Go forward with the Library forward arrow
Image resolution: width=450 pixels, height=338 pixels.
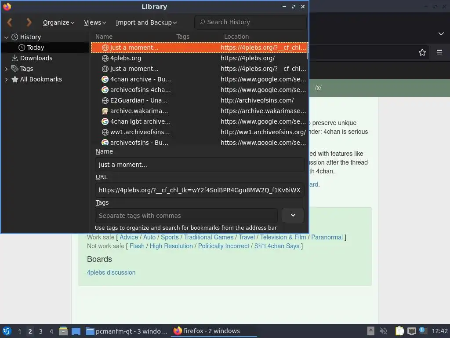(x=29, y=22)
